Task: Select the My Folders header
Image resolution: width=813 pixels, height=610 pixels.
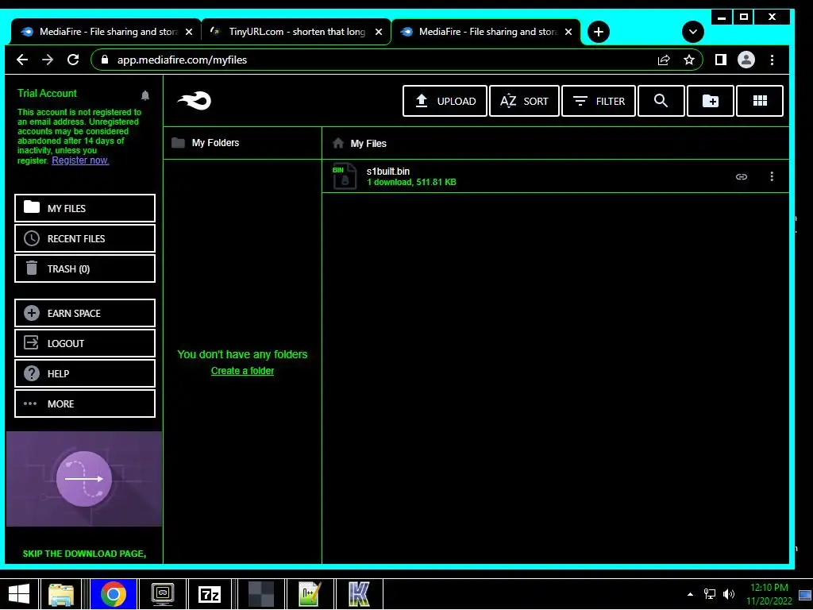Action: click(215, 143)
